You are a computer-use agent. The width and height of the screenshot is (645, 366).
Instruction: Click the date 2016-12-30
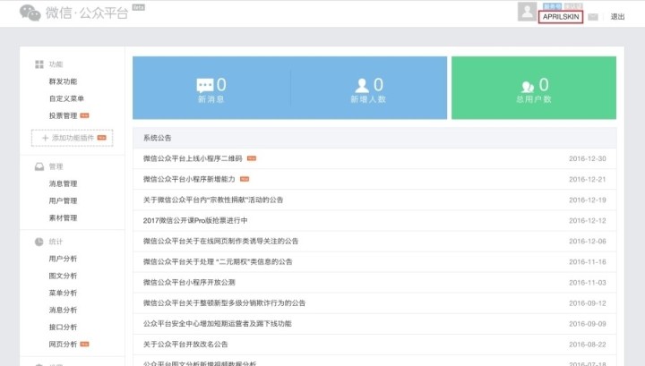point(588,158)
